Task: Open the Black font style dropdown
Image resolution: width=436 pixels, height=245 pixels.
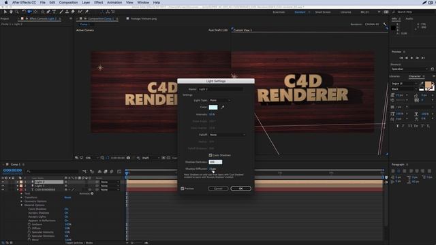Action: coord(404,89)
